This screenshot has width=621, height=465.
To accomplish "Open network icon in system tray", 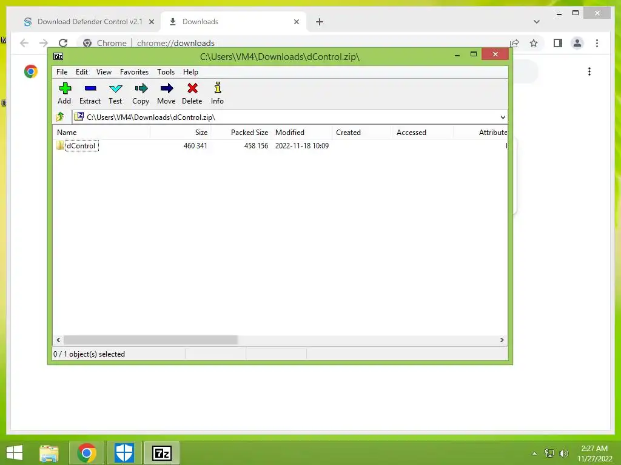I will 549,453.
